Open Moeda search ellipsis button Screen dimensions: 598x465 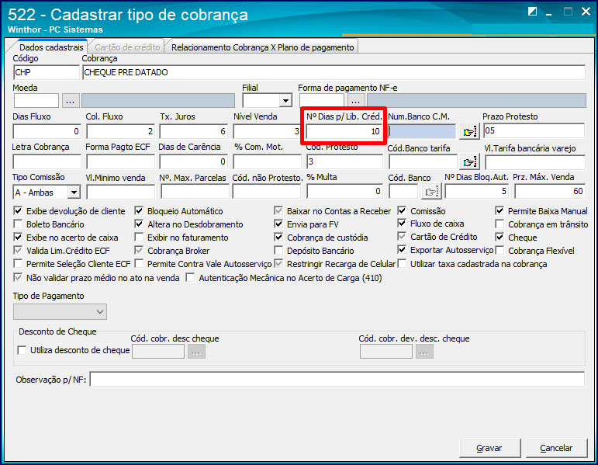pyautogui.click(x=71, y=101)
